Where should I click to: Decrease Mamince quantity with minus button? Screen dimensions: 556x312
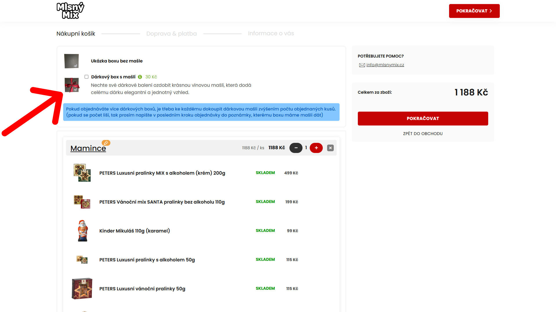pos(296,148)
